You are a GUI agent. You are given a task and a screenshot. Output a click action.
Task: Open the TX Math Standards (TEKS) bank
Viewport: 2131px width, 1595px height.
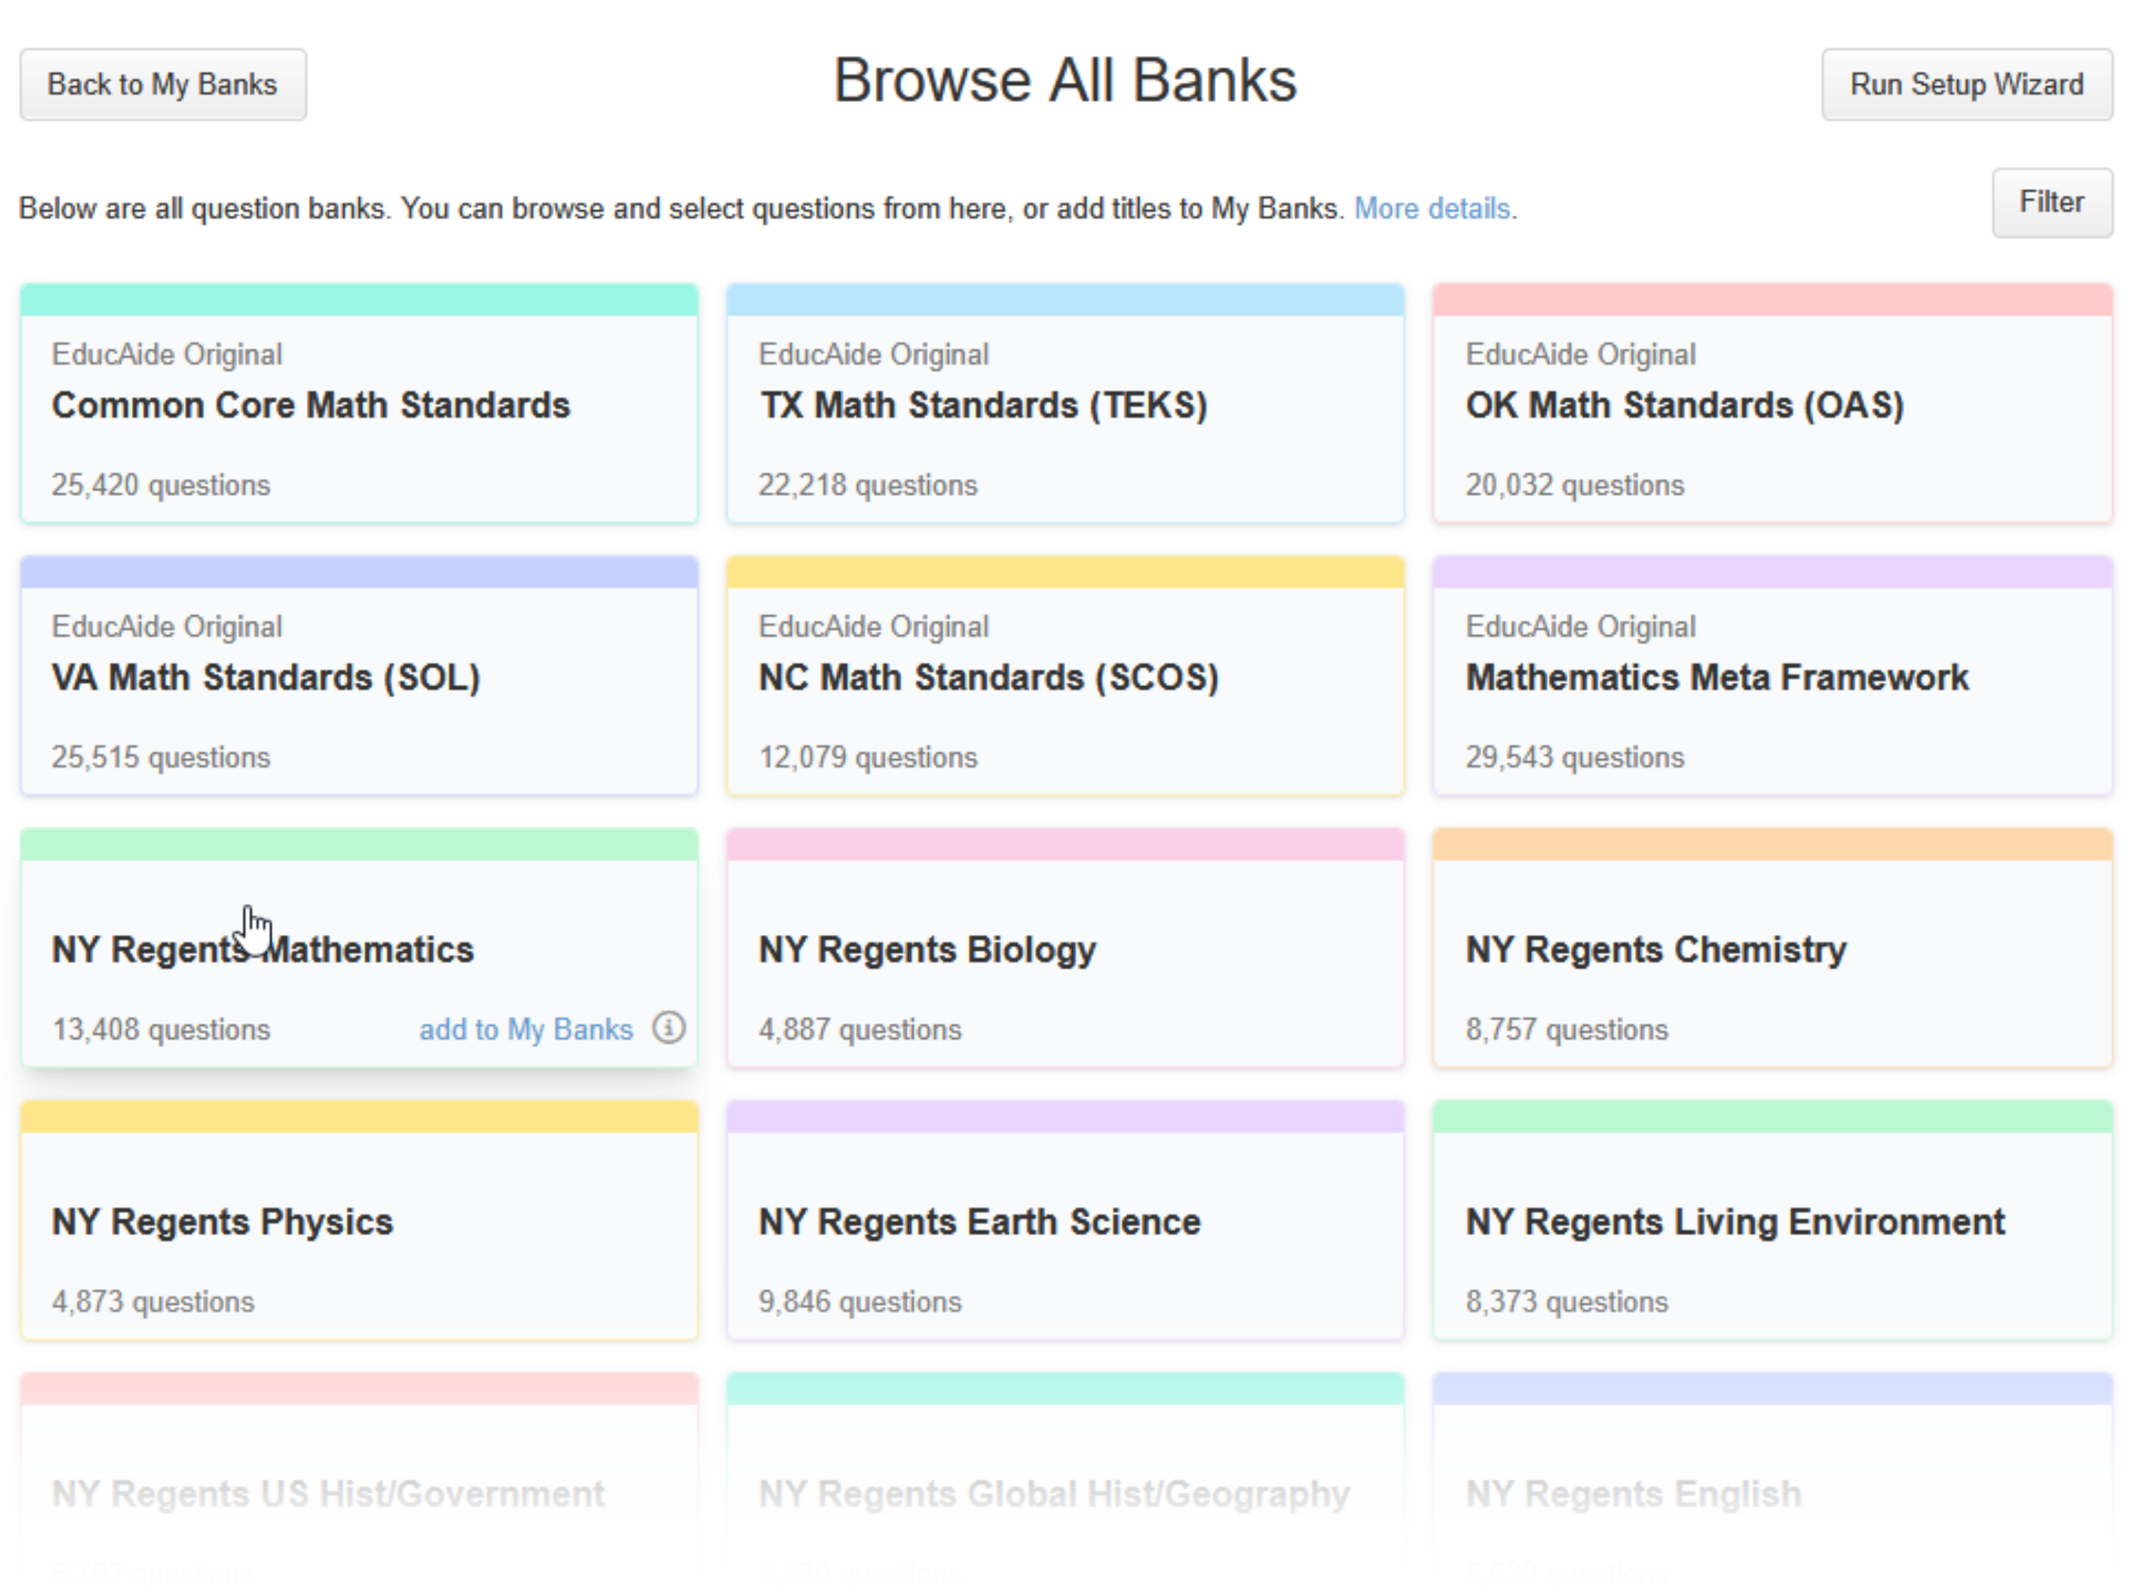pyautogui.click(x=1065, y=404)
